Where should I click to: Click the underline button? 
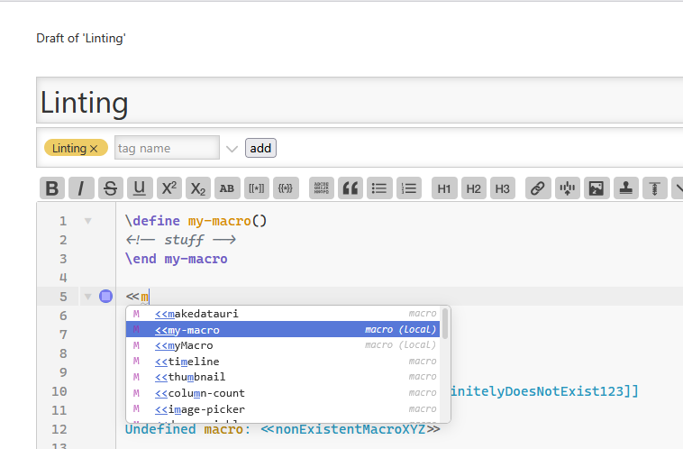[x=139, y=188]
